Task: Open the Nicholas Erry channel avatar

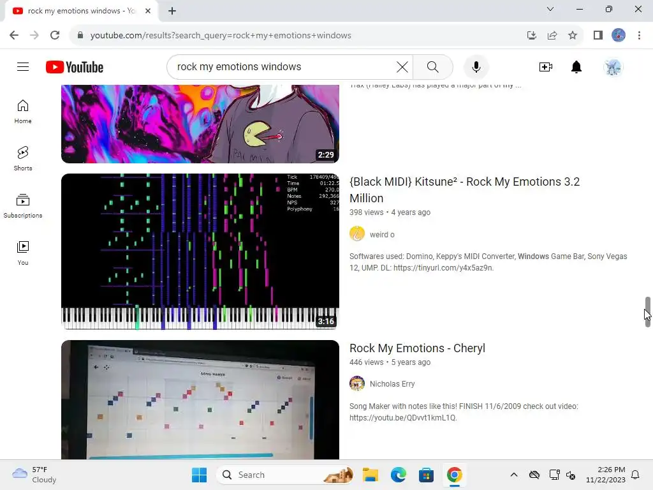Action: pos(357,383)
